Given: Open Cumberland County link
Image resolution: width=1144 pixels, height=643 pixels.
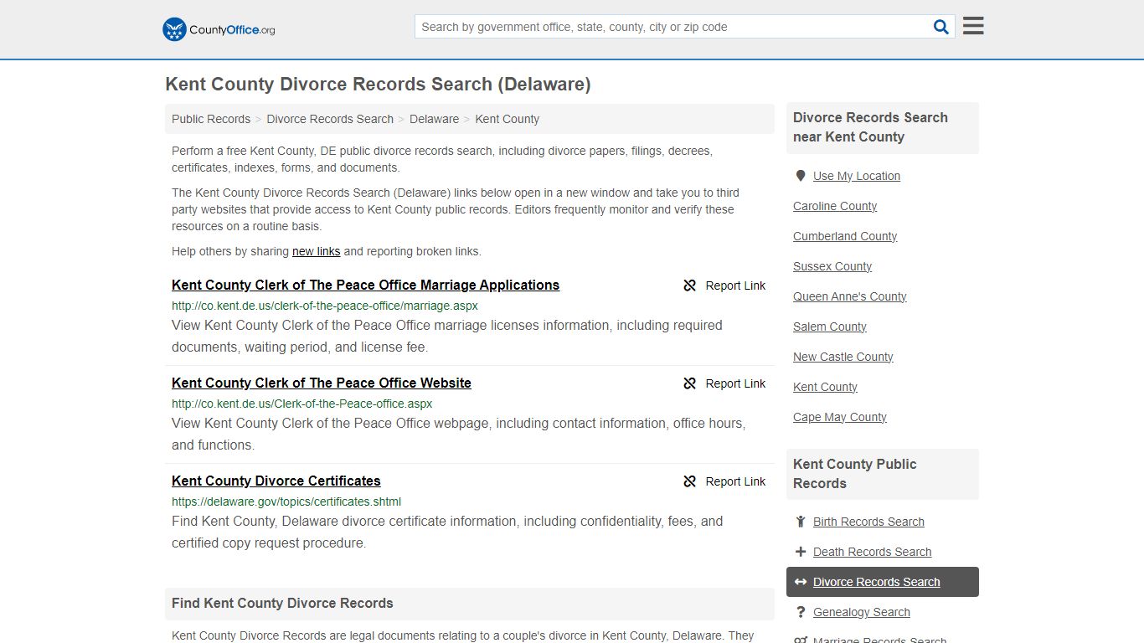Looking at the screenshot, I should [x=845, y=236].
